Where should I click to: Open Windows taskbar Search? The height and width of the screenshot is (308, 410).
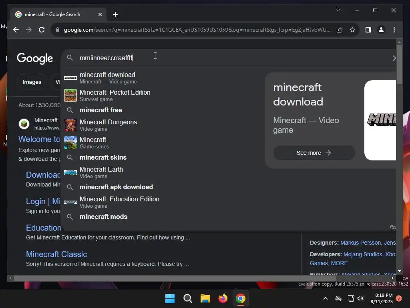click(187, 298)
